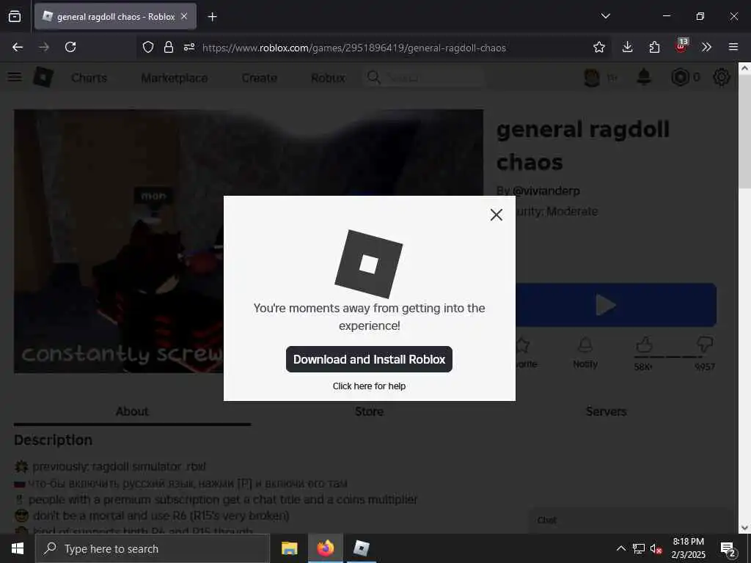Close the general ragdoll chaos tab
The height and width of the screenshot is (563, 751).
tap(184, 16)
